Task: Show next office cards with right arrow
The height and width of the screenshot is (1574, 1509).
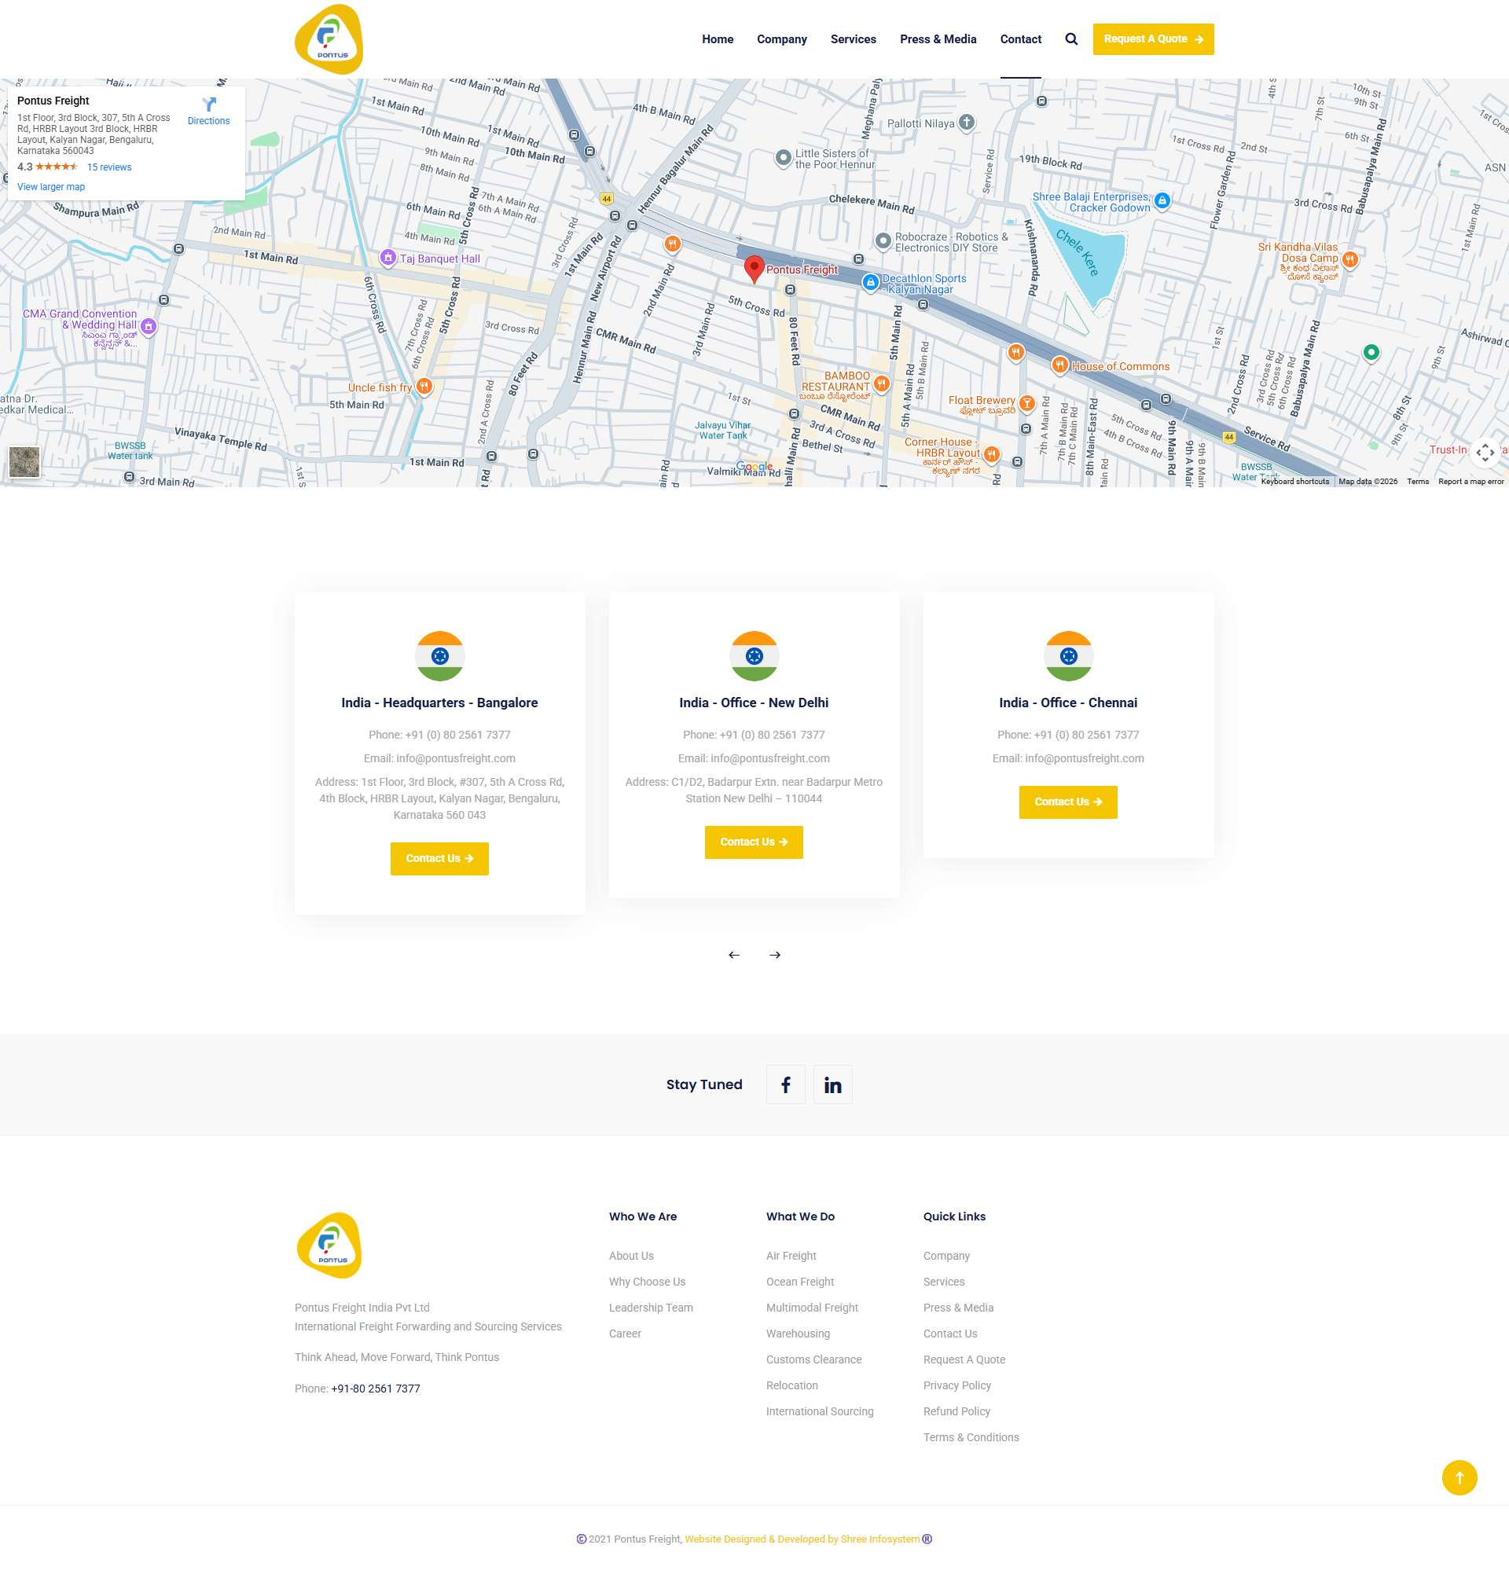Action: [x=774, y=955]
